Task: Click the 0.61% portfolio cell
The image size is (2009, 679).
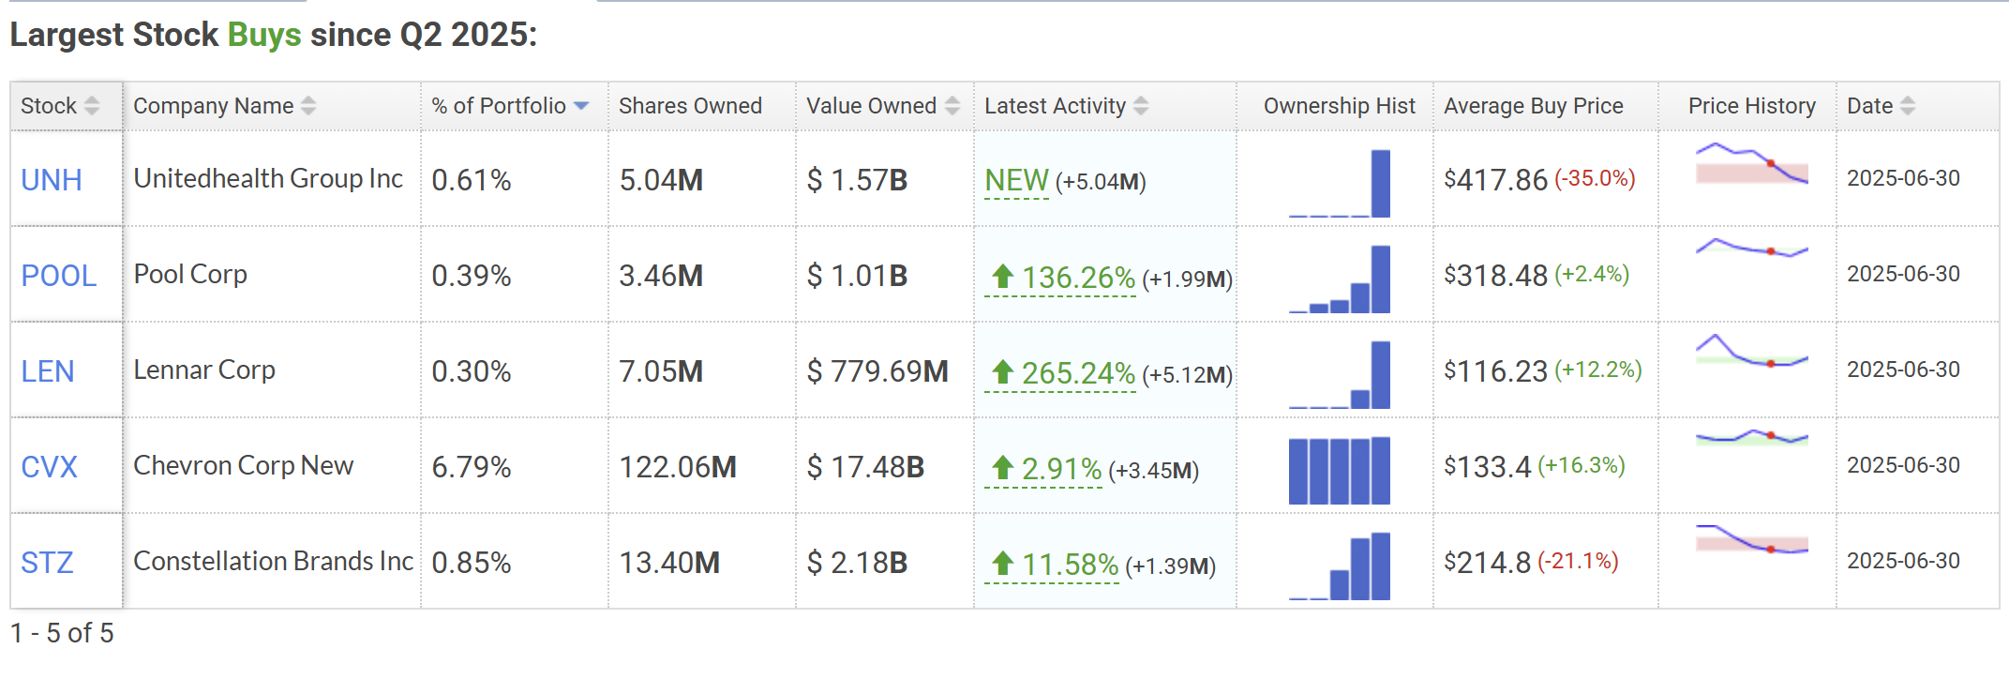Action: [472, 180]
